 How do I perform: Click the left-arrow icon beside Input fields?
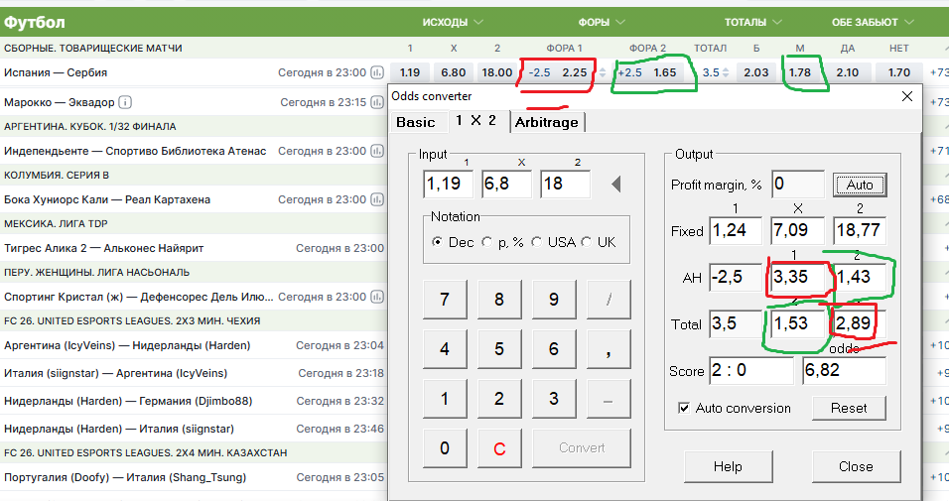(617, 184)
